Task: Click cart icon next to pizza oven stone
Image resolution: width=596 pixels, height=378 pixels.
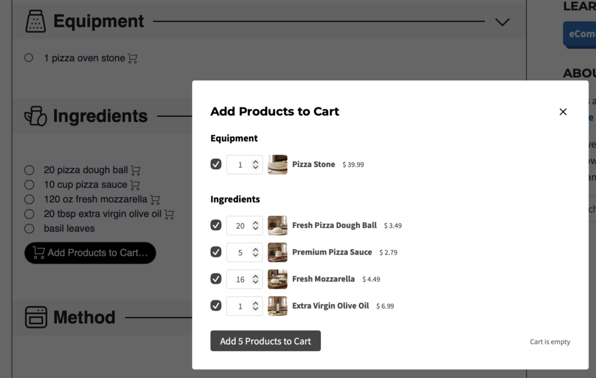Action: (133, 58)
